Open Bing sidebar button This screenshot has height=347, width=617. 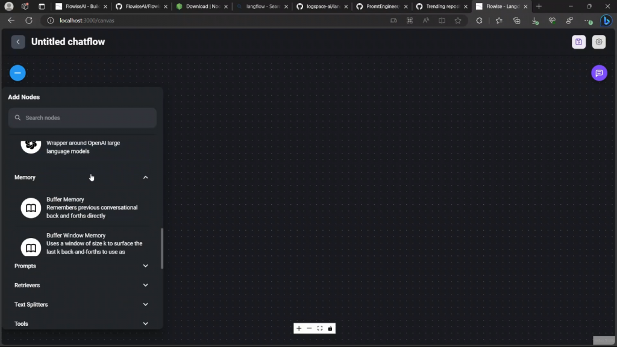coord(606,20)
